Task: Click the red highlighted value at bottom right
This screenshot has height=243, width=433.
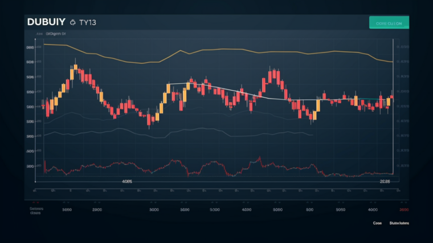Action: click(403, 210)
